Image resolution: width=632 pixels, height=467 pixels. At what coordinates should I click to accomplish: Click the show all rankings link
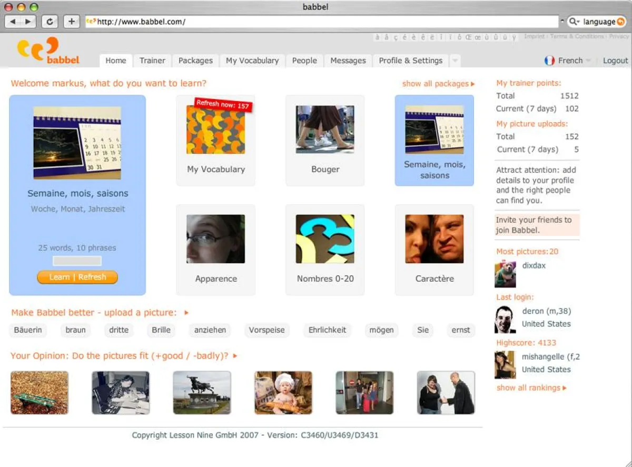click(531, 387)
